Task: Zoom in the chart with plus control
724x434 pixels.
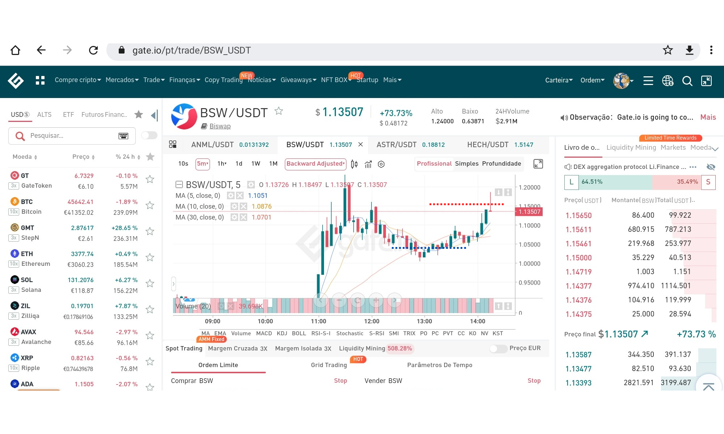Action: pos(376,300)
